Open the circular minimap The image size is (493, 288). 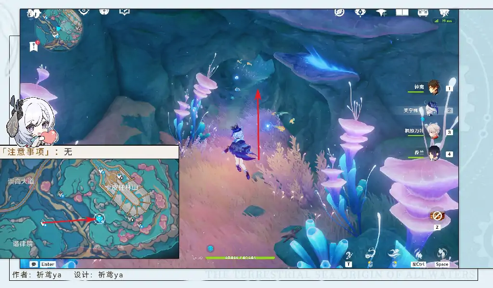(x=59, y=29)
